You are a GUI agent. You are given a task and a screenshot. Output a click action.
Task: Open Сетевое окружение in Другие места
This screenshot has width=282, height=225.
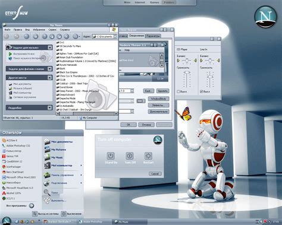[x=24, y=97]
